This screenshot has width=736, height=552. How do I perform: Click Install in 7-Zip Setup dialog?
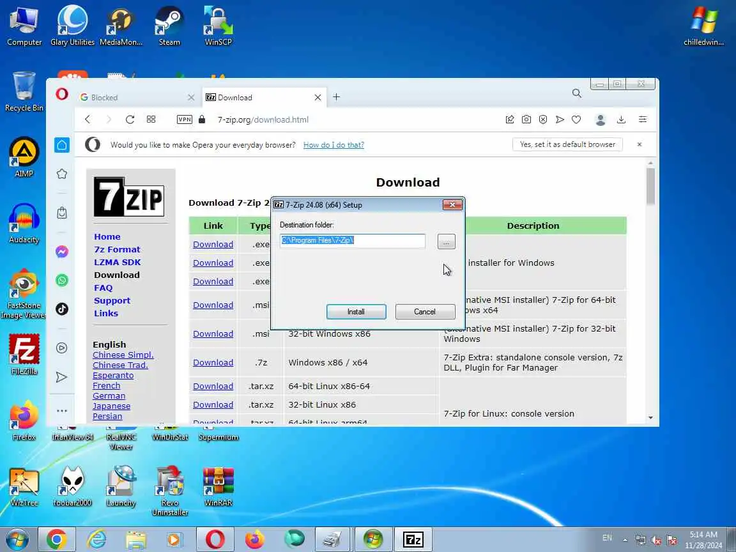coord(356,312)
